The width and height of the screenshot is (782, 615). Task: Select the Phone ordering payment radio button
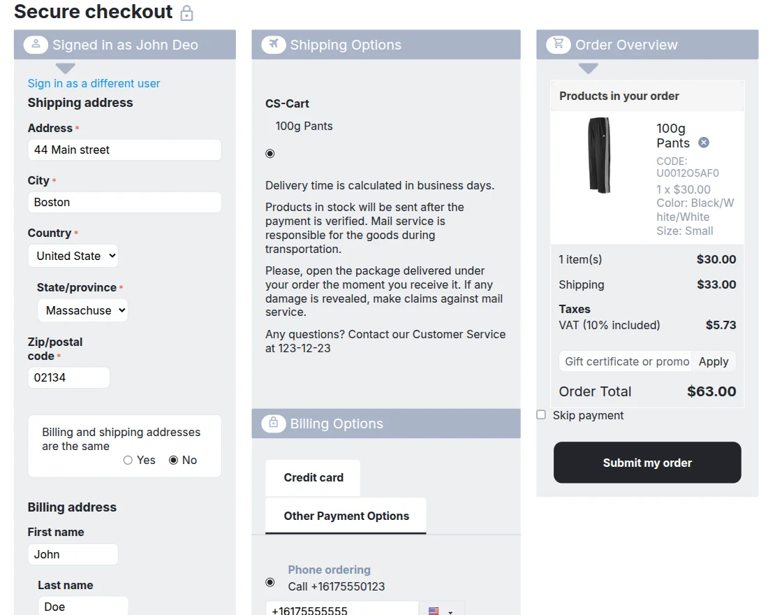point(270,581)
